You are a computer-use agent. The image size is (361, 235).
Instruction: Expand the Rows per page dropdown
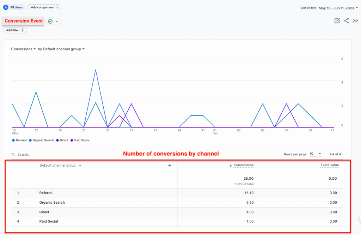tap(315, 154)
